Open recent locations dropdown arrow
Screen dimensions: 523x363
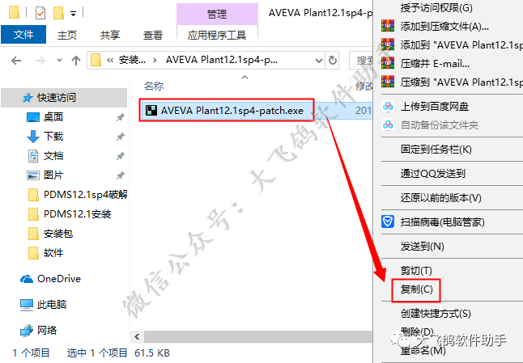point(59,61)
